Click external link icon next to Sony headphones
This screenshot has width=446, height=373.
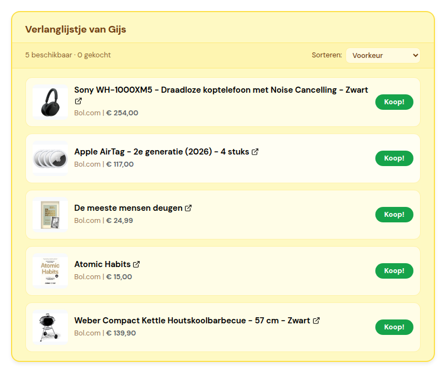[x=78, y=102]
